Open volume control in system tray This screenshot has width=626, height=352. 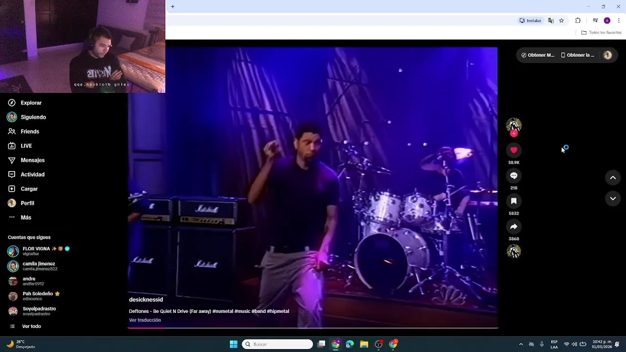coord(575,344)
